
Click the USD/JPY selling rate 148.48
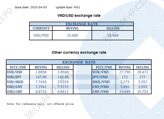[x=63, y=77]
